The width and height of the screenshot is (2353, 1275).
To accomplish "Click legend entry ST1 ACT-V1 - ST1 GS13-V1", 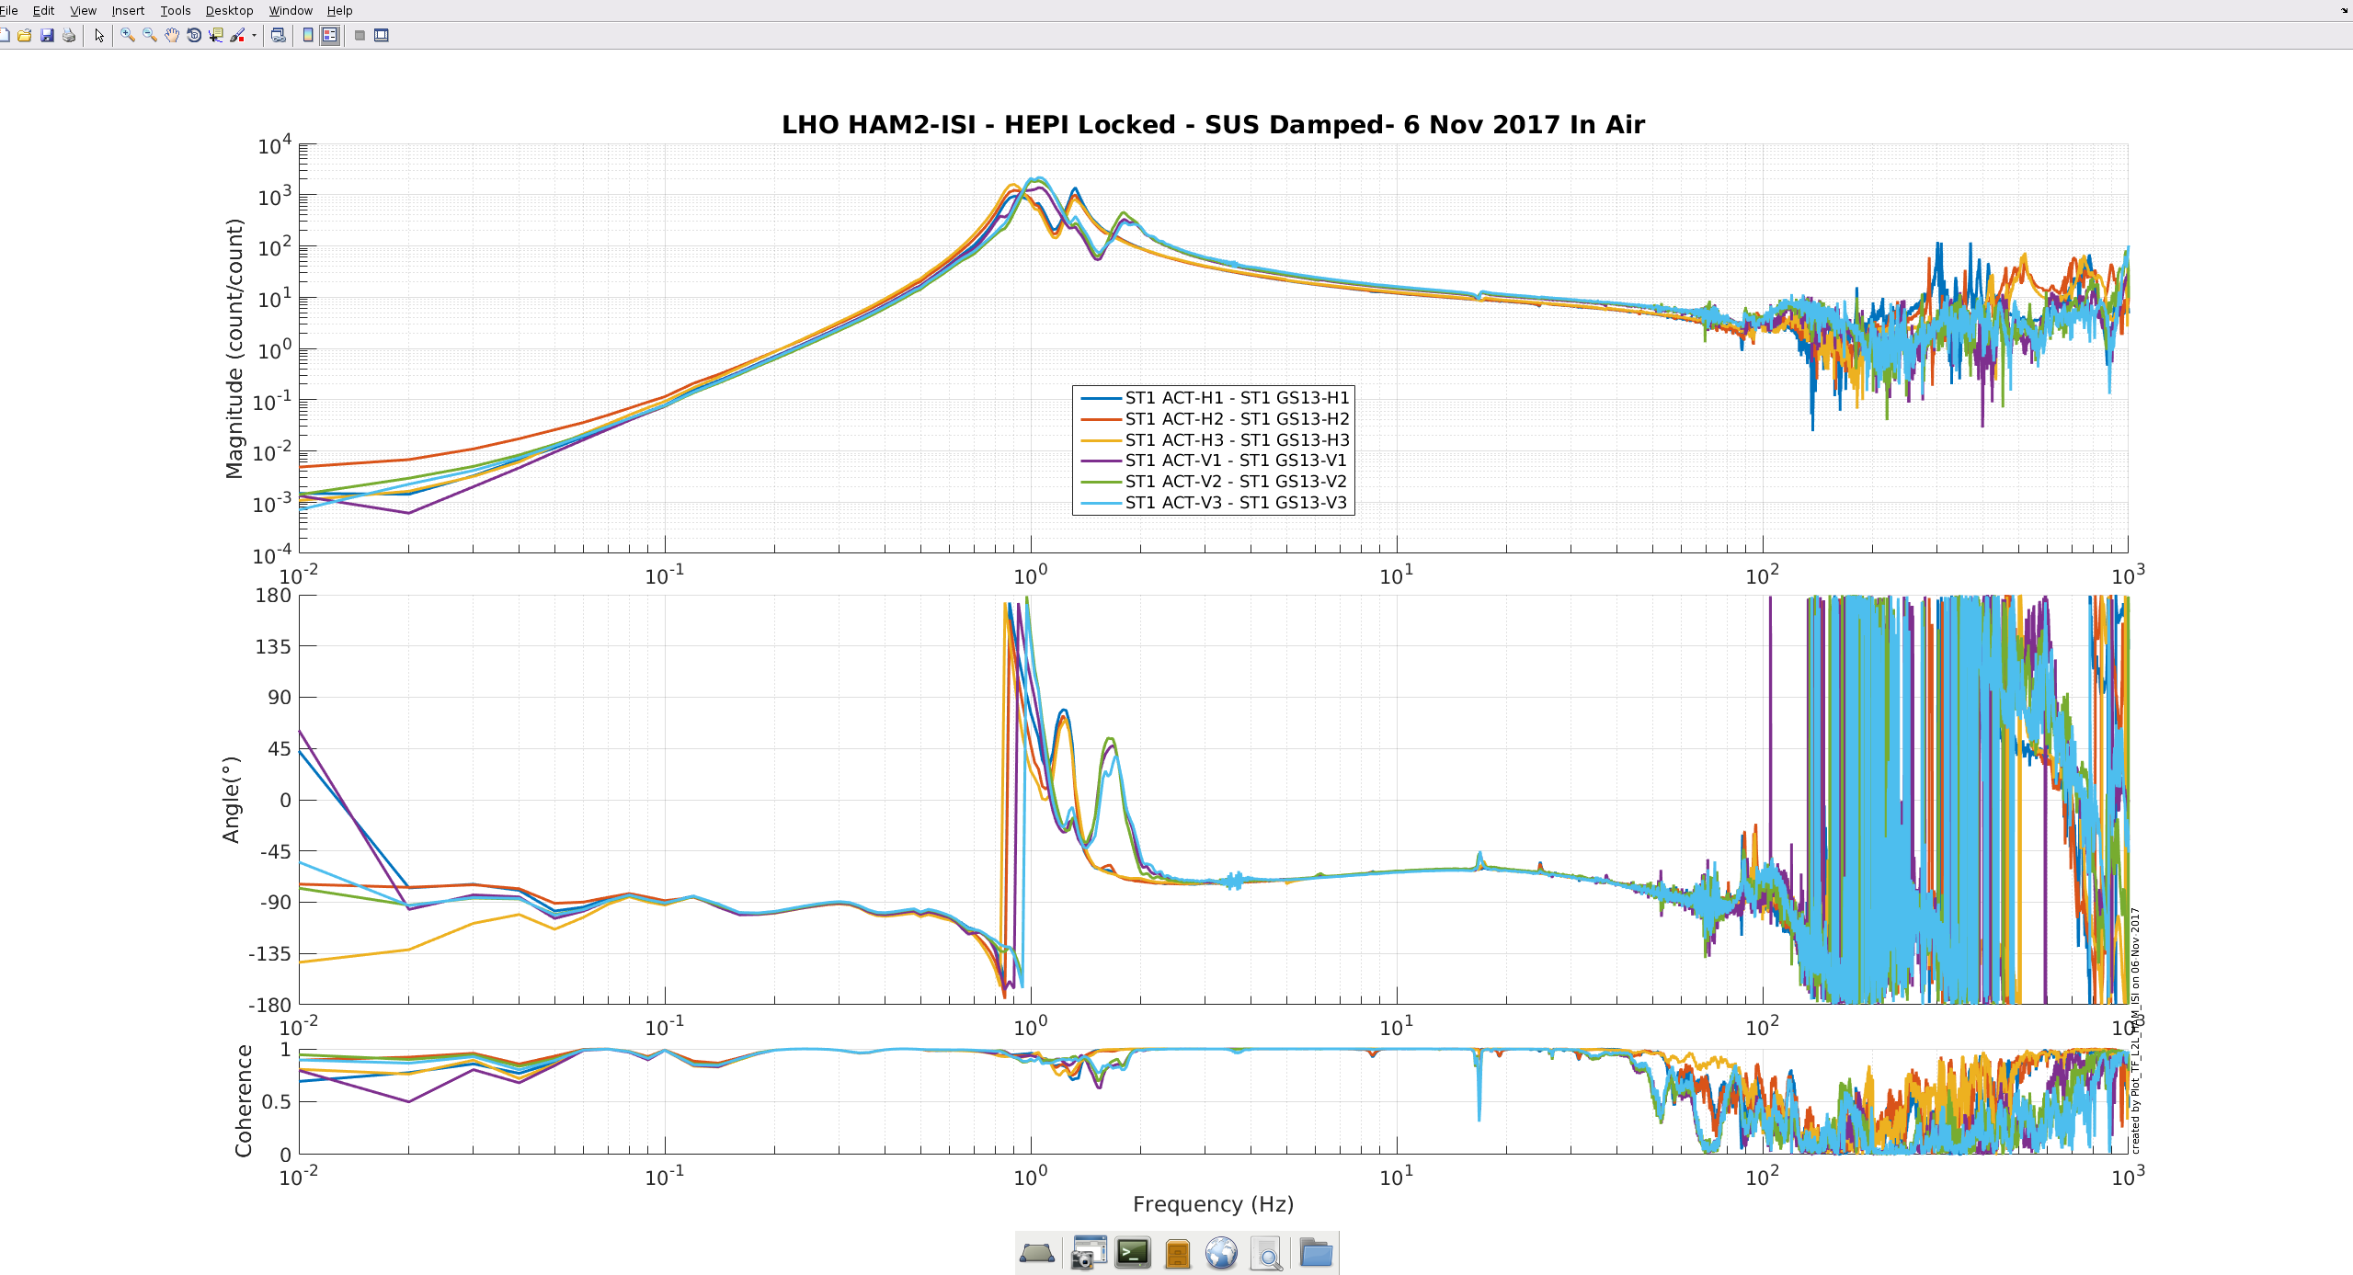I will tap(1214, 461).
